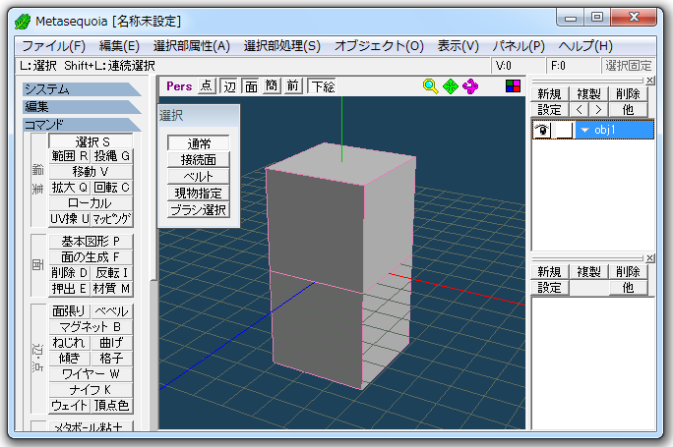Collapse the コマンド panel header
This screenshot has width=673, height=447.
click(82, 125)
